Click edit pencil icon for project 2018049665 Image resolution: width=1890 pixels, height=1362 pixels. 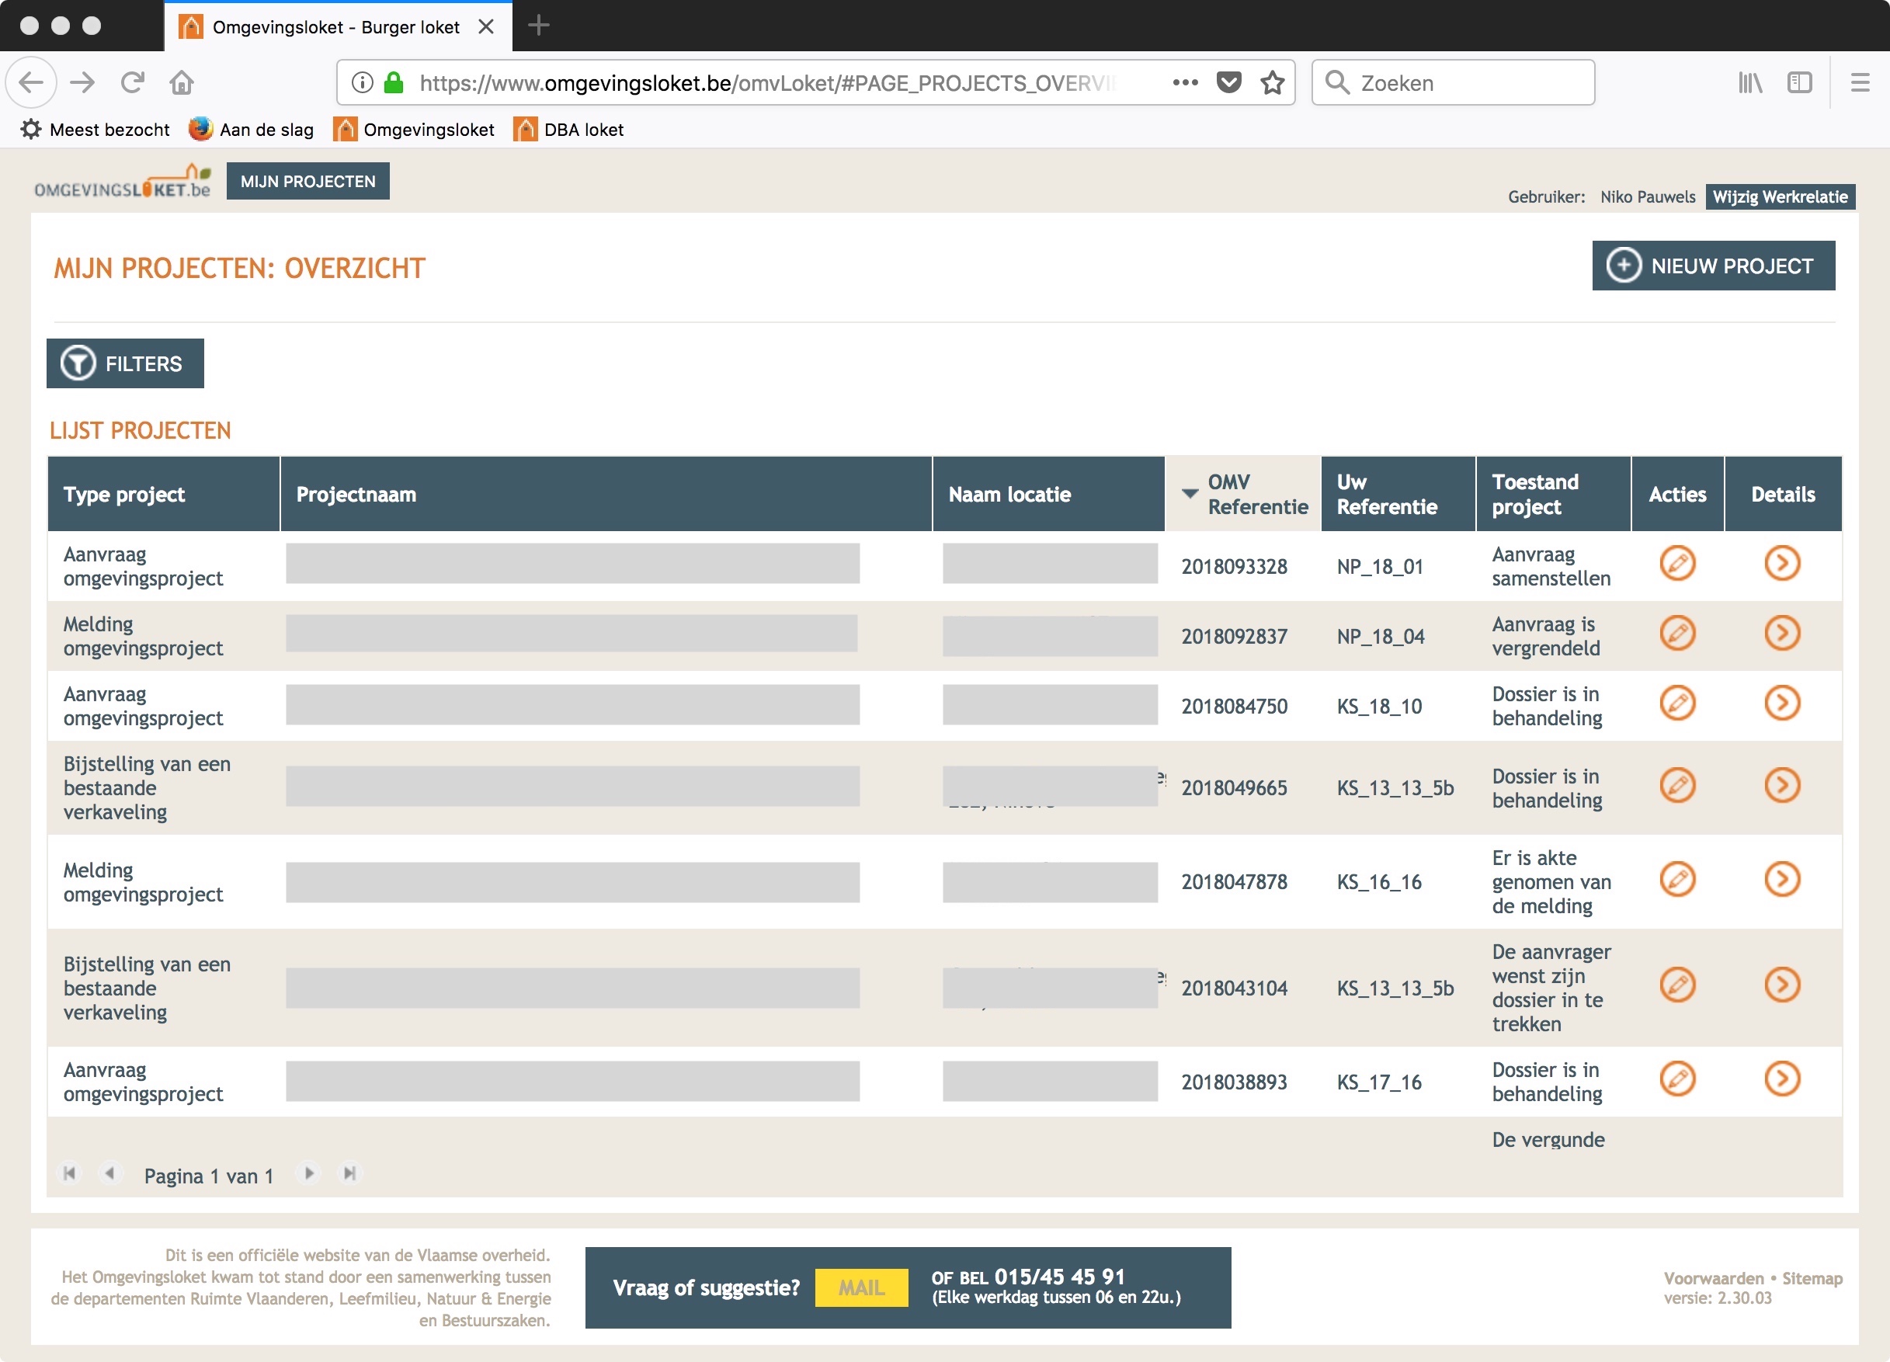tap(1676, 785)
